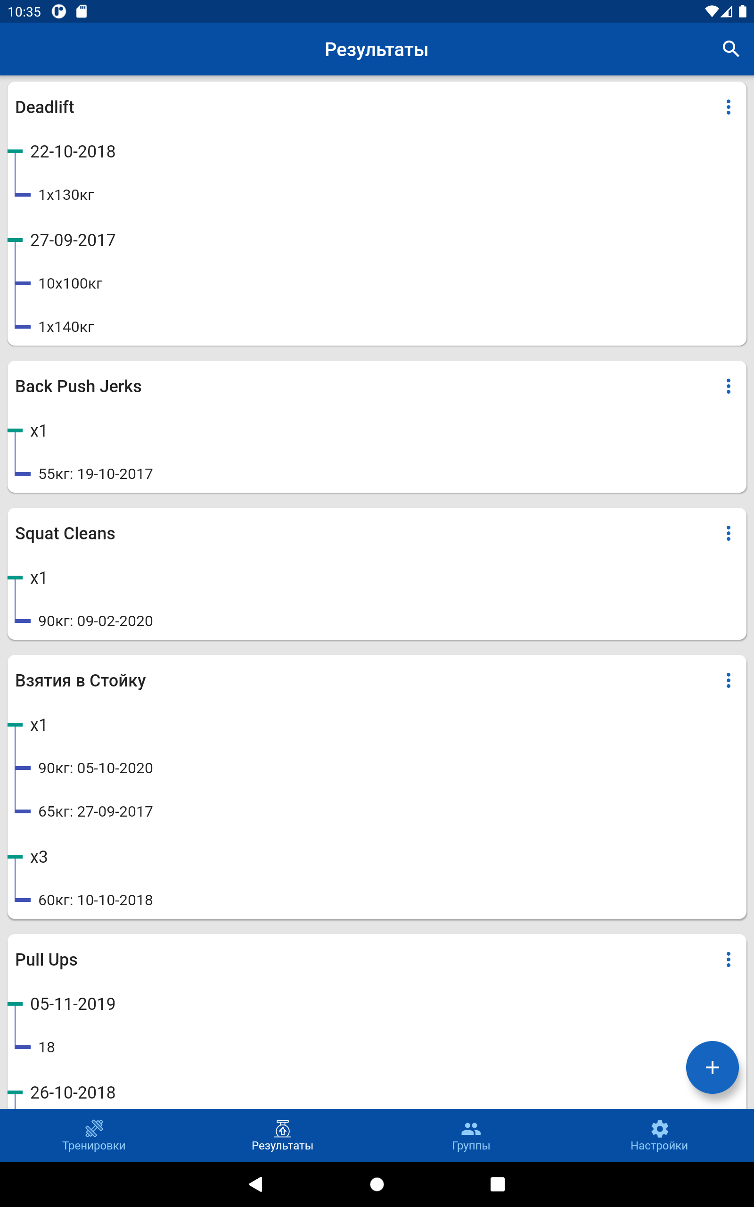The height and width of the screenshot is (1207, 754).
Task: Select the x3 group in Взятия в Стойку
Action: pos(39,857)
